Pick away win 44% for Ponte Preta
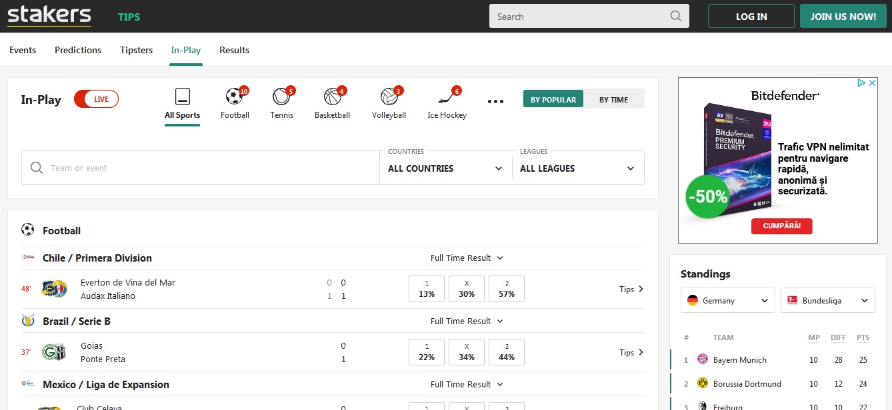 pos(507,352)
